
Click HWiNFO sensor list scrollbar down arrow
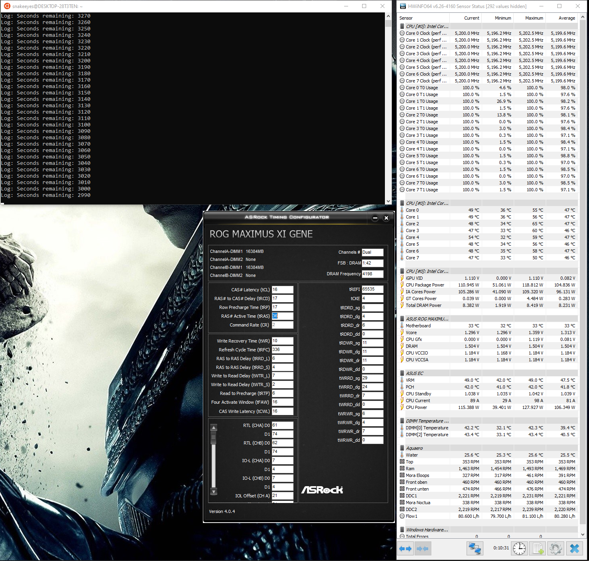(582, 534)
